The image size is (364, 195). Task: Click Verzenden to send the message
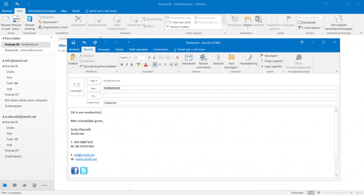click(76, 86)
